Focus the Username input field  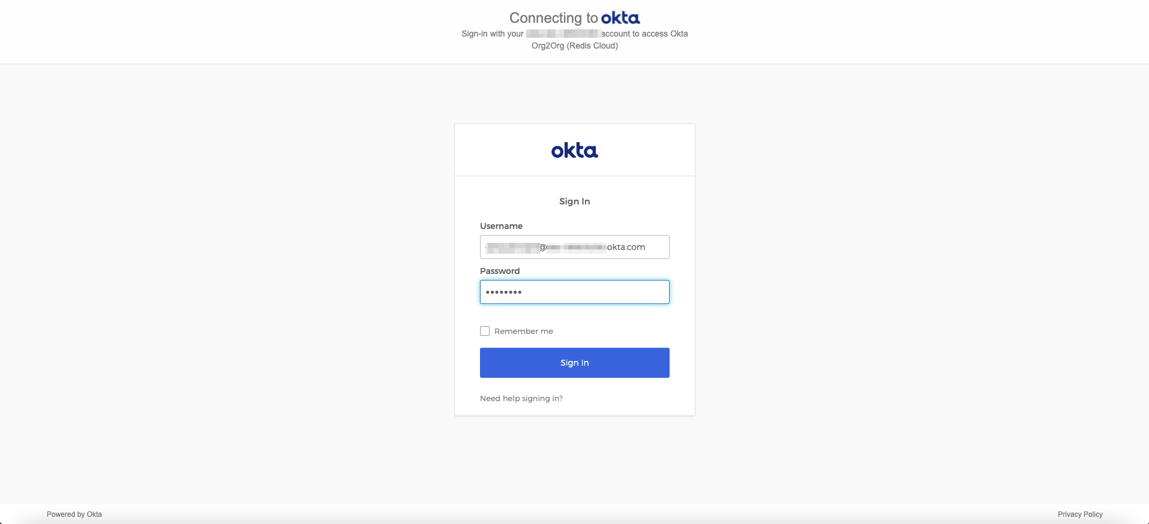574,247
